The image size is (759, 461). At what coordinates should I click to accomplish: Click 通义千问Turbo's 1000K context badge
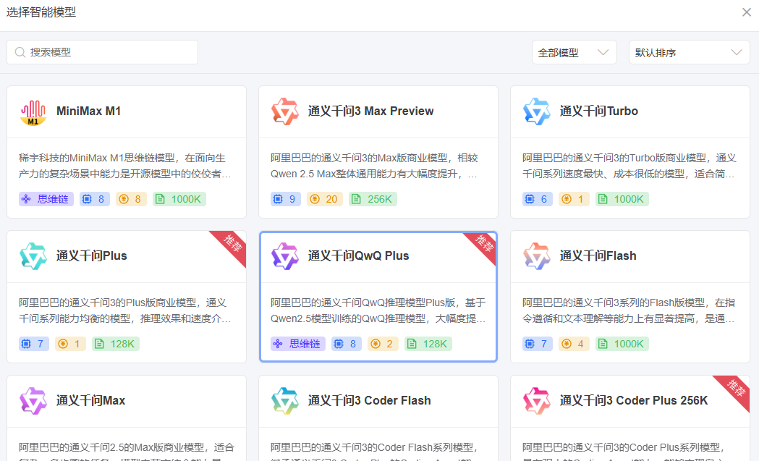pyautogui.click(x=622, y=199)
